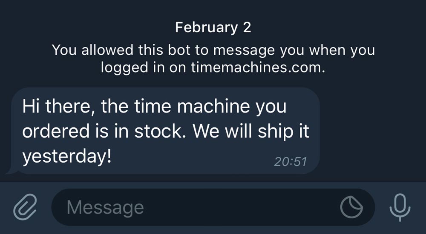Open the sticker picker icon
The height and width of the screenshot is (234, 426).
pos(351,208)
